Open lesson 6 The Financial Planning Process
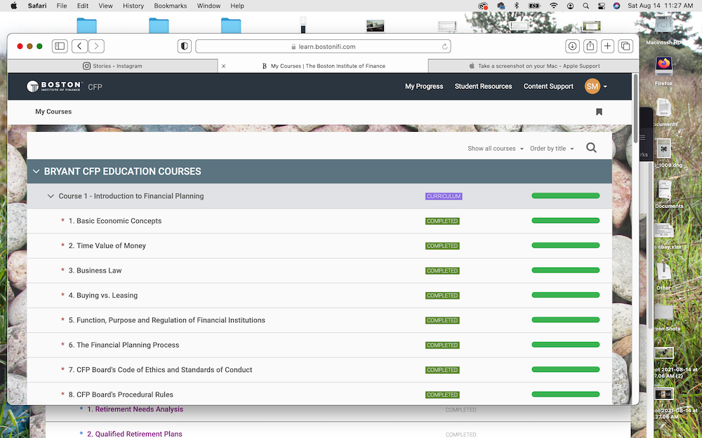702x438 pixels. click(124, 345)
